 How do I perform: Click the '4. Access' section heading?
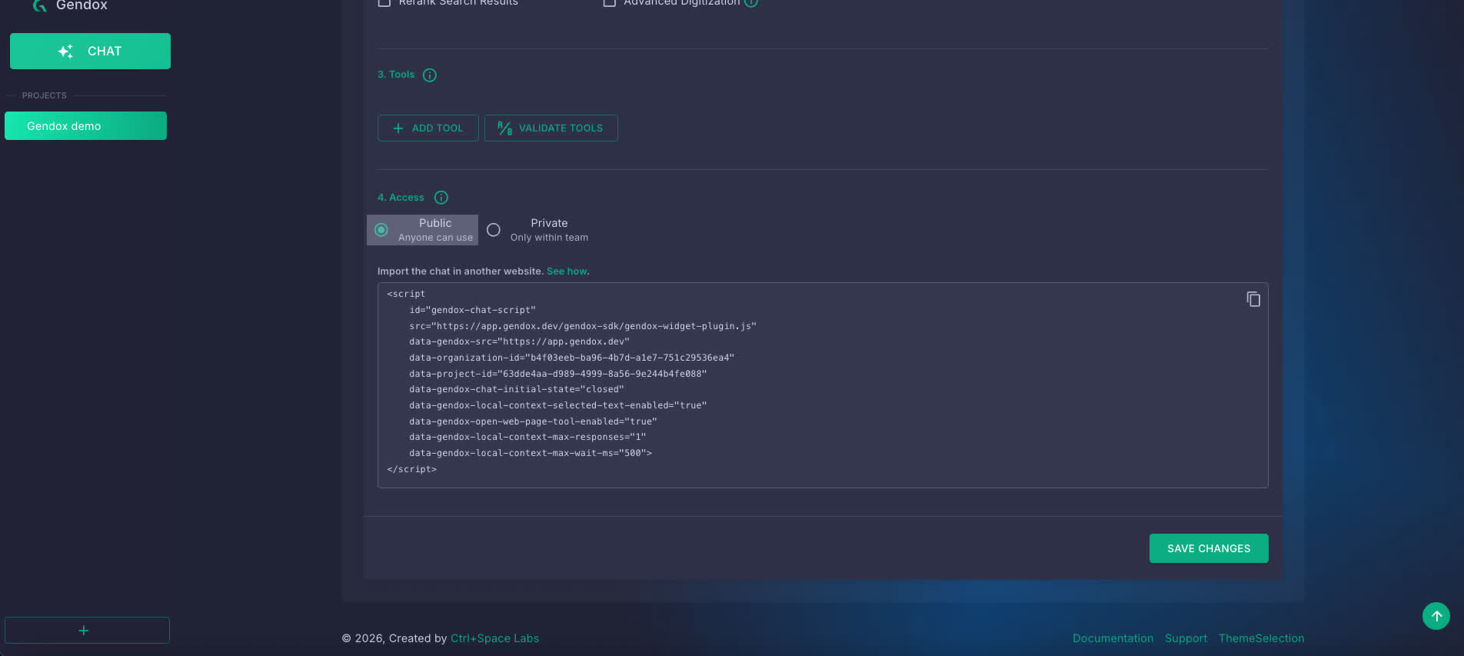[x=401, y=198]
